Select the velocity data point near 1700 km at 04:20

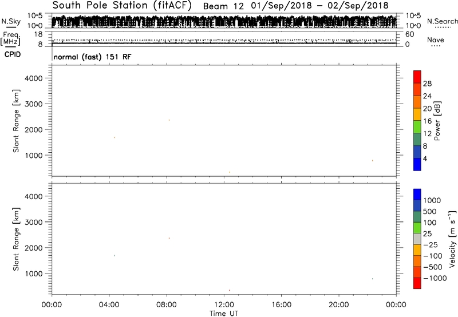(x=114, y=256)
